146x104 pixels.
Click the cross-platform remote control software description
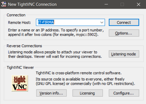(79, 73)
